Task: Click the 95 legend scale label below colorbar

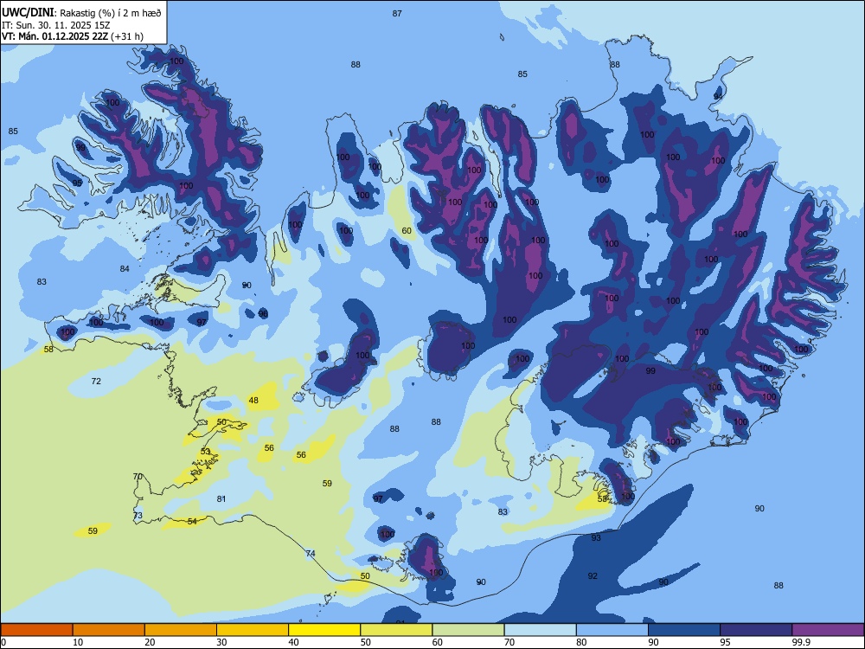Action: pyautogui.click(x=726, y=642)
